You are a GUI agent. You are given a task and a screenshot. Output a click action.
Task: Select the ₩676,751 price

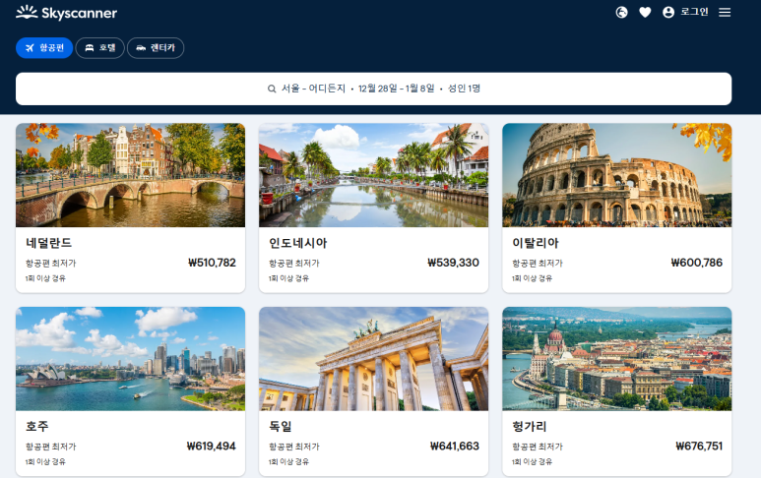click(699, 446)
